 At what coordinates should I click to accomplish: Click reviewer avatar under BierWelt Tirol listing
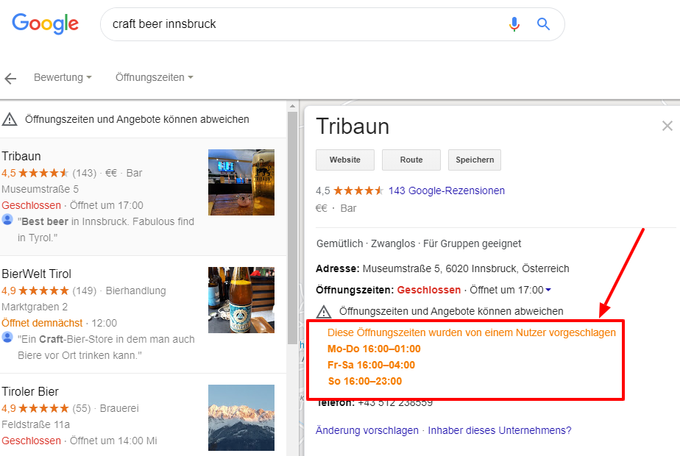[x=7, y=337]
